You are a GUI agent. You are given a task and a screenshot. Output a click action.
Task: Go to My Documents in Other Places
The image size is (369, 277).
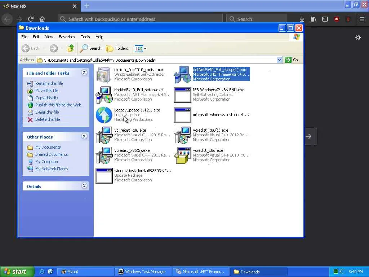(x=48, y=147)
